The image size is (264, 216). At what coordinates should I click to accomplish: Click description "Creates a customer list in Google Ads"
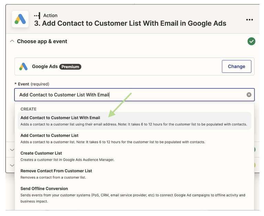click(x=67, y=160)
